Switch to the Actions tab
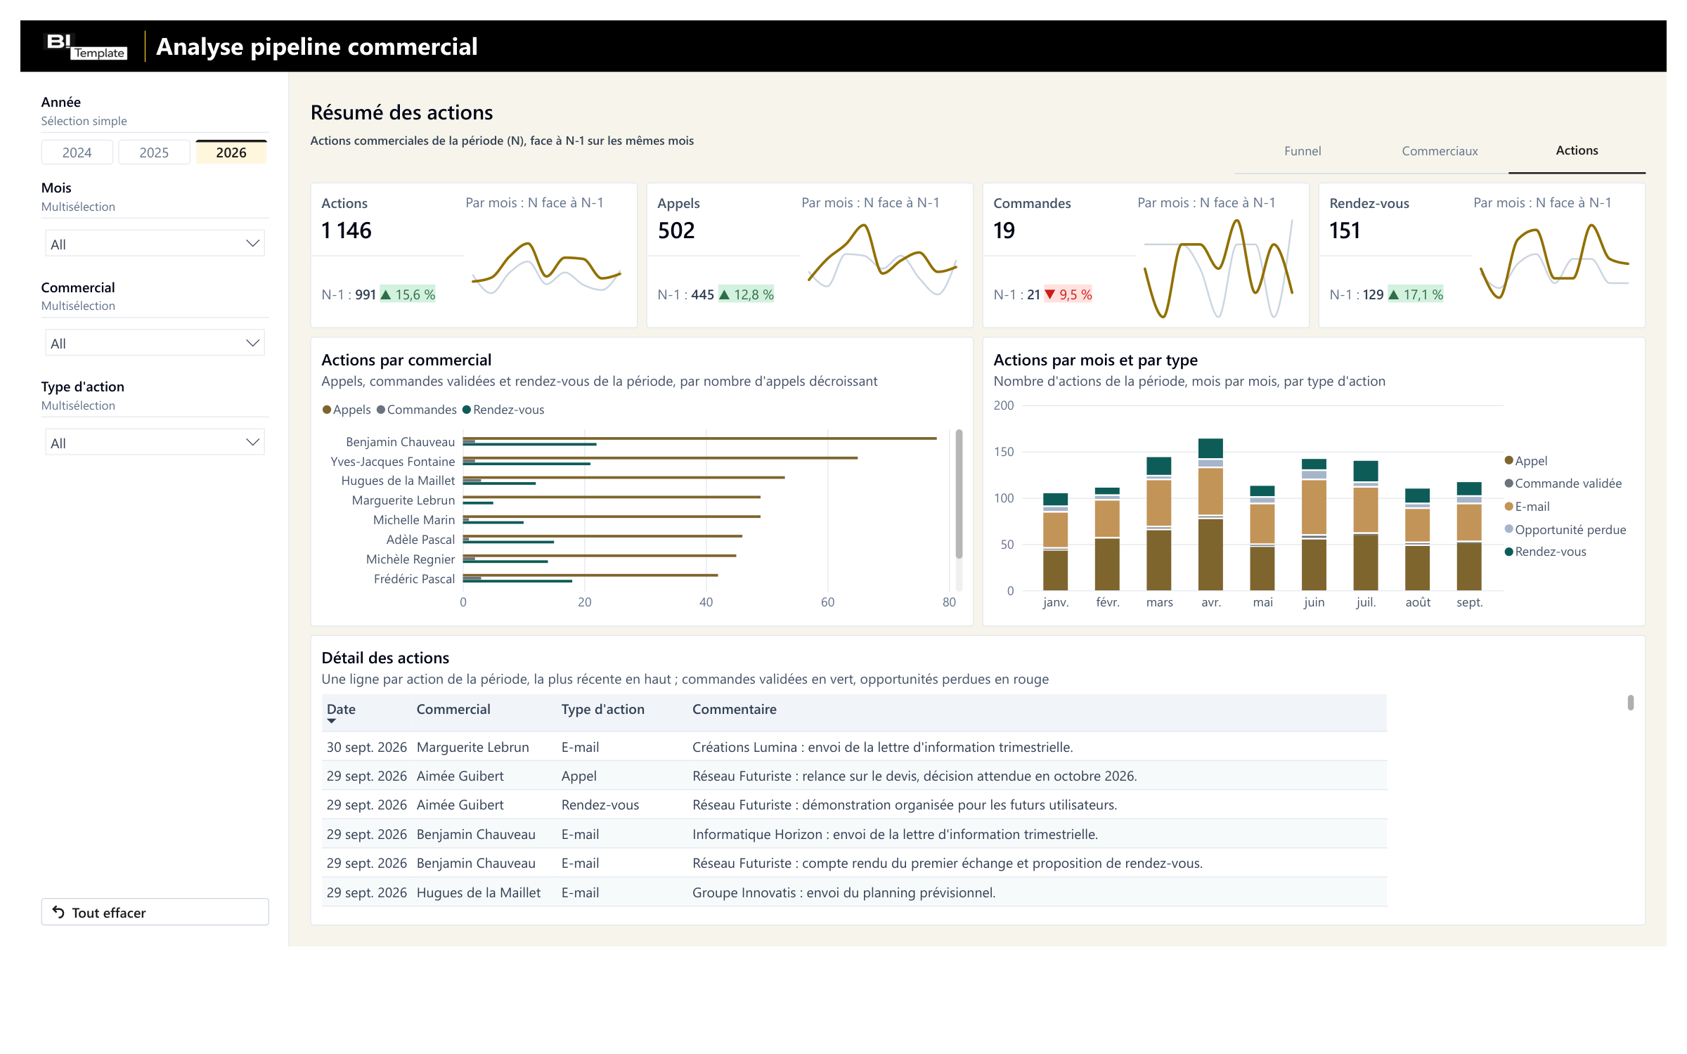The height and width of the screenshot is (1054, 1687). 1577,150
